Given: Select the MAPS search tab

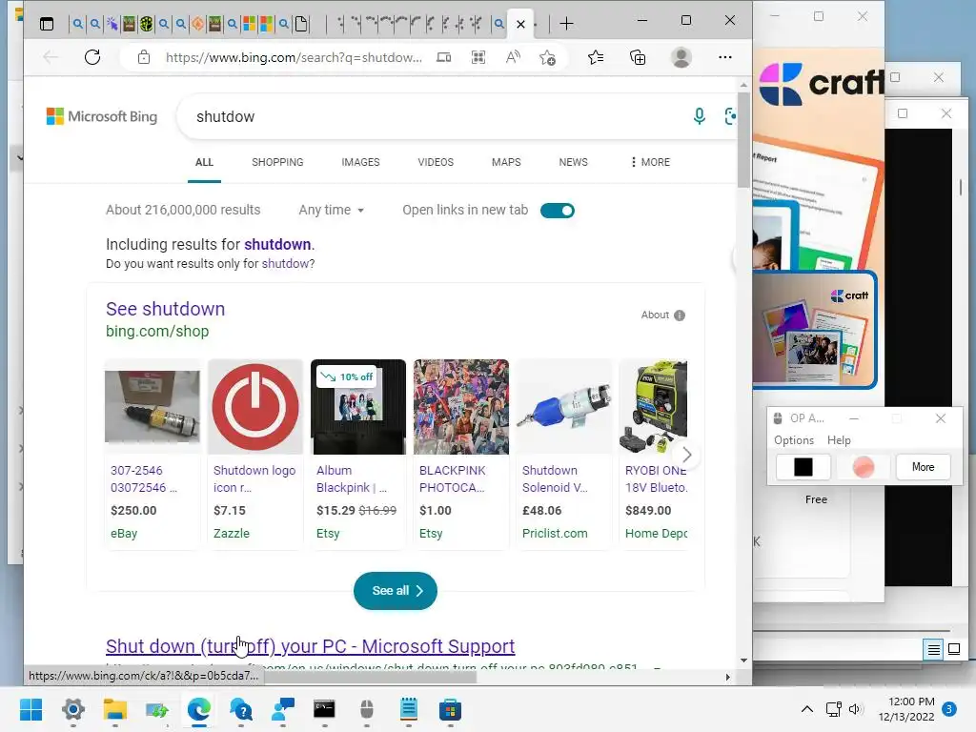Looking at the screenshot, I should pos(506,162).
